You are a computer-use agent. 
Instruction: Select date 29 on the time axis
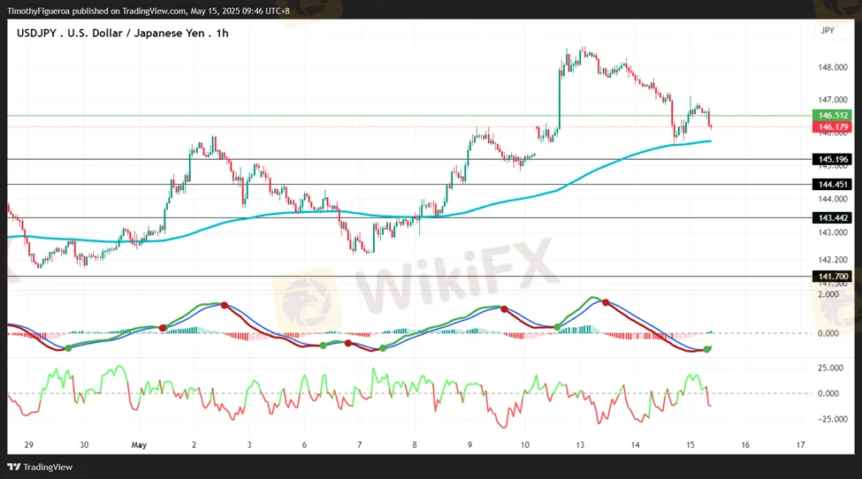point(29,445)
